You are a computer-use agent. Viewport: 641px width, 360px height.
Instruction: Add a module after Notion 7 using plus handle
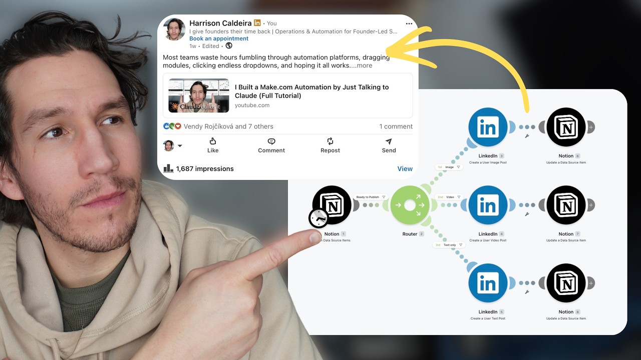(591, 205)
